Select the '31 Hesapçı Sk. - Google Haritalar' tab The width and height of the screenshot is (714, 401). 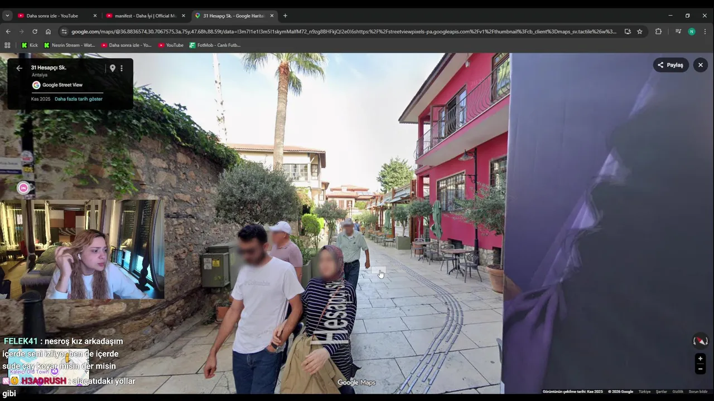(x=233, y=16)
